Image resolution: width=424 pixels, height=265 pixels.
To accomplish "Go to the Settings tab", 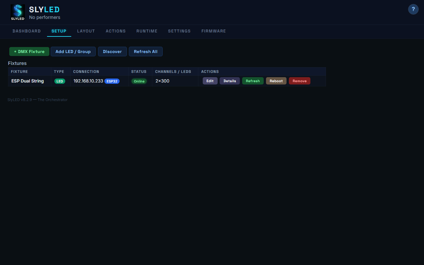I will click(x=179, y=31).
